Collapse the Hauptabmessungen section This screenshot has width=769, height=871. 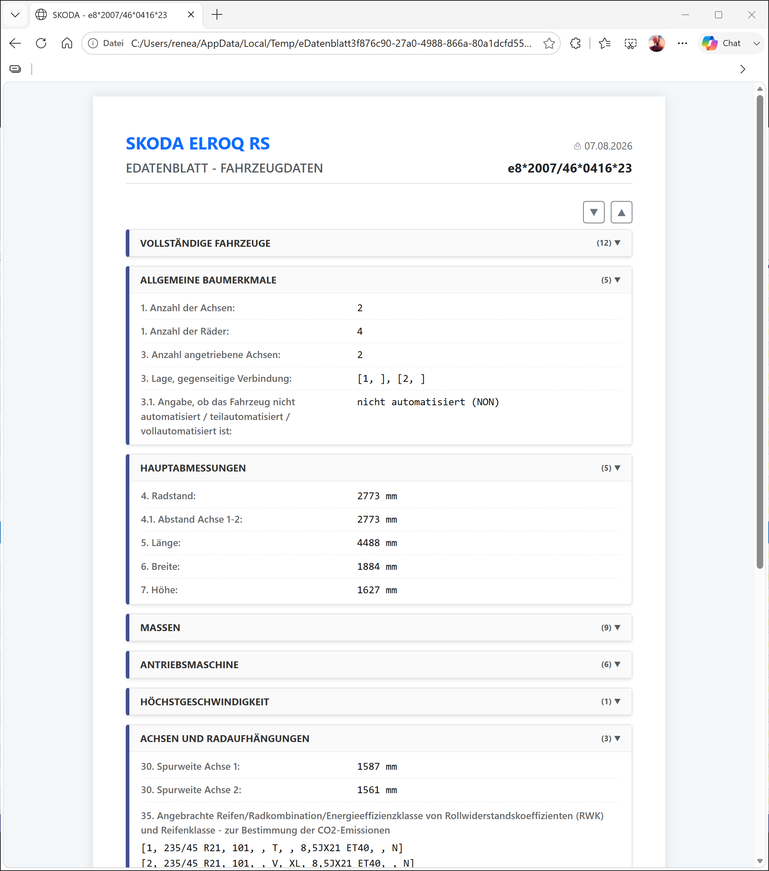(379, 468)
